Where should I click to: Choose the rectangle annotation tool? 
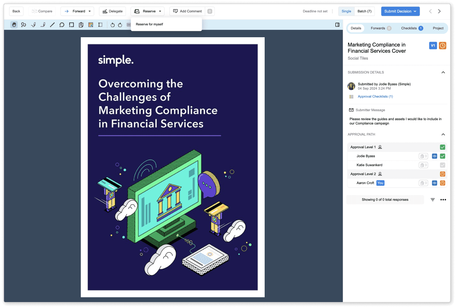[x=72, y=25]
